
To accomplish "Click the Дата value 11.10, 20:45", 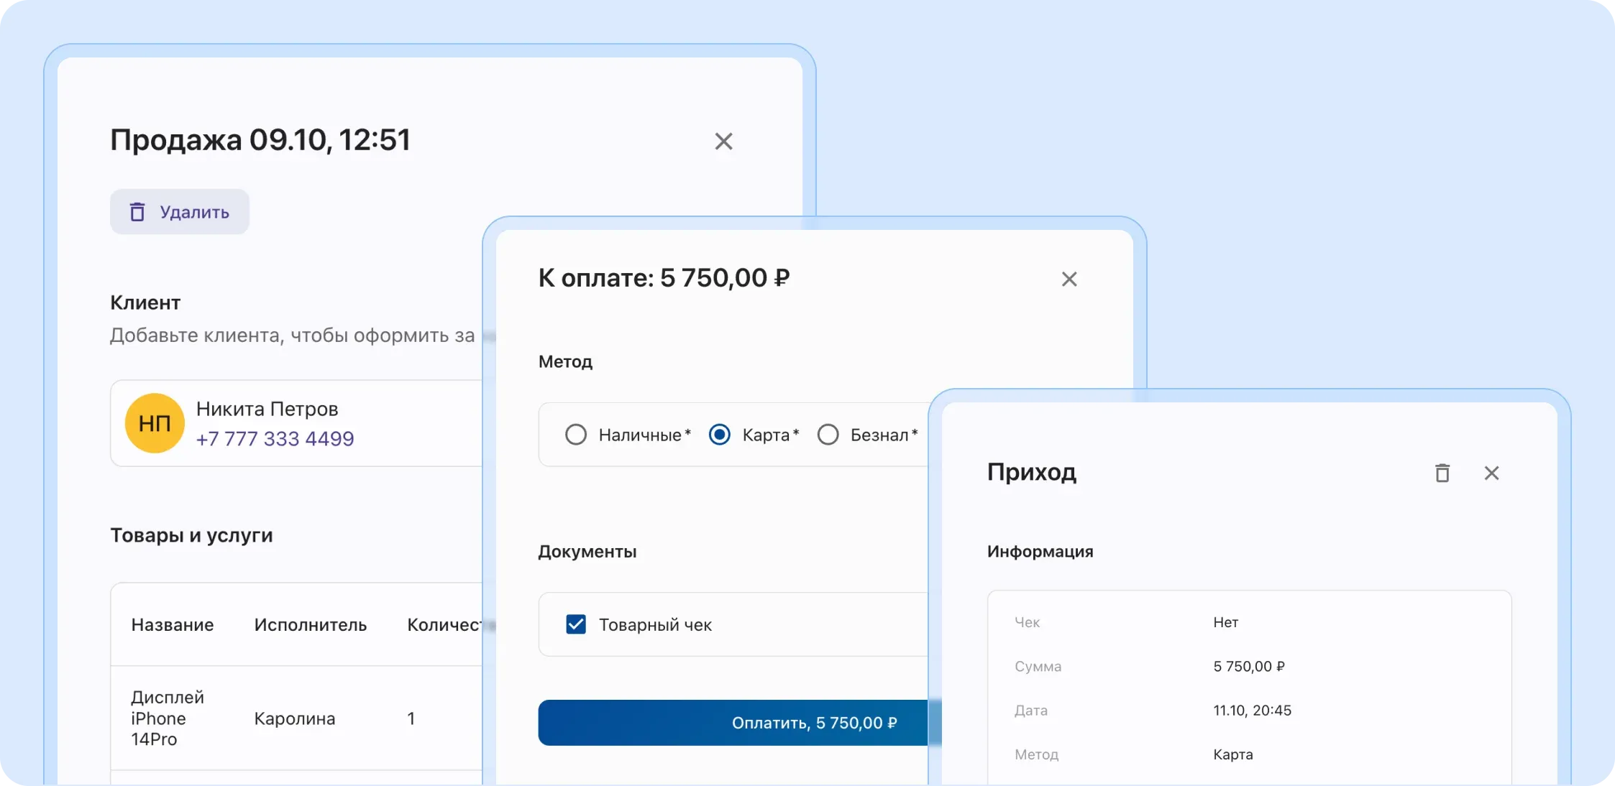I will [1253, 710].
